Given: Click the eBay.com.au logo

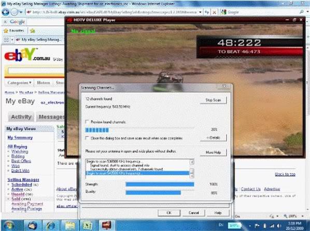Looking at the screenshot, I should click(x=27, y=54).
